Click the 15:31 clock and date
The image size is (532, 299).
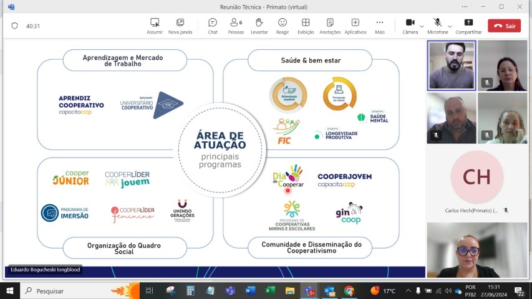point(495,291)
